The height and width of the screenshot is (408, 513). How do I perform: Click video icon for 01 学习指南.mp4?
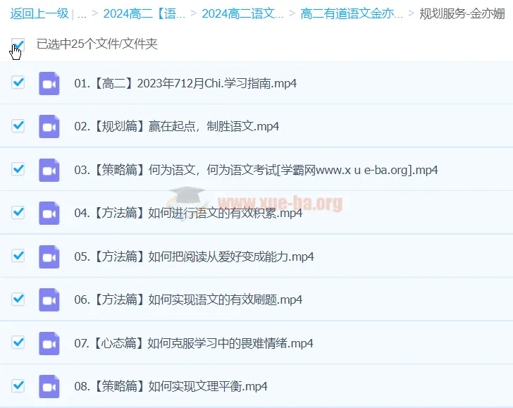click(x=49, y=83)
